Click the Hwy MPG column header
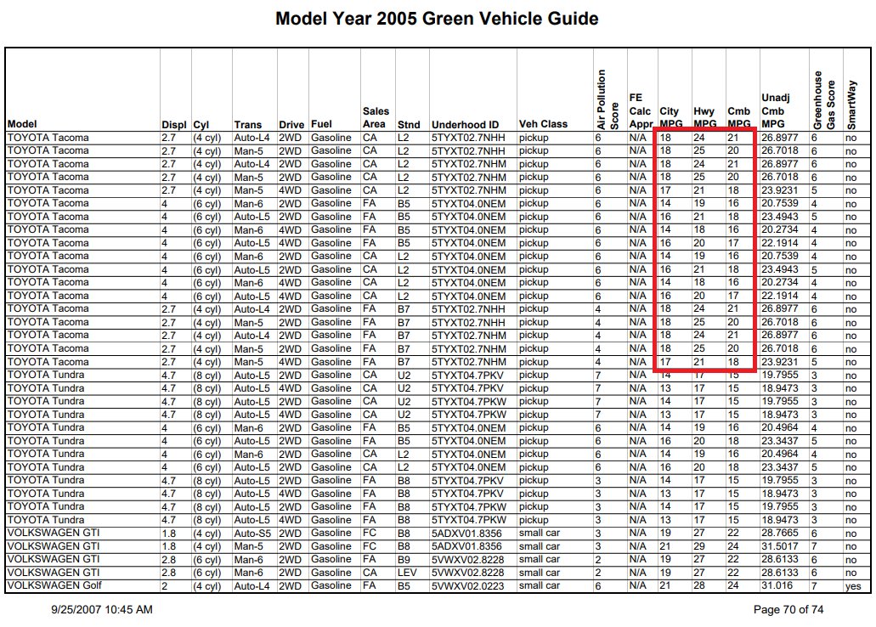This screenshot has width=876, height=627. click(704, 117)
